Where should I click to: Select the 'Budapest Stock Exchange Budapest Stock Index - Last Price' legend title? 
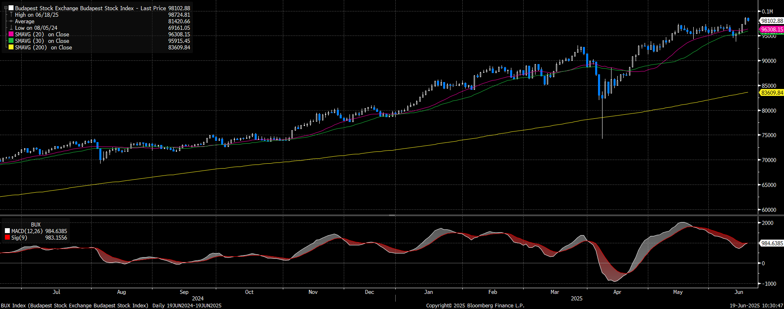(x=90, y=8)
